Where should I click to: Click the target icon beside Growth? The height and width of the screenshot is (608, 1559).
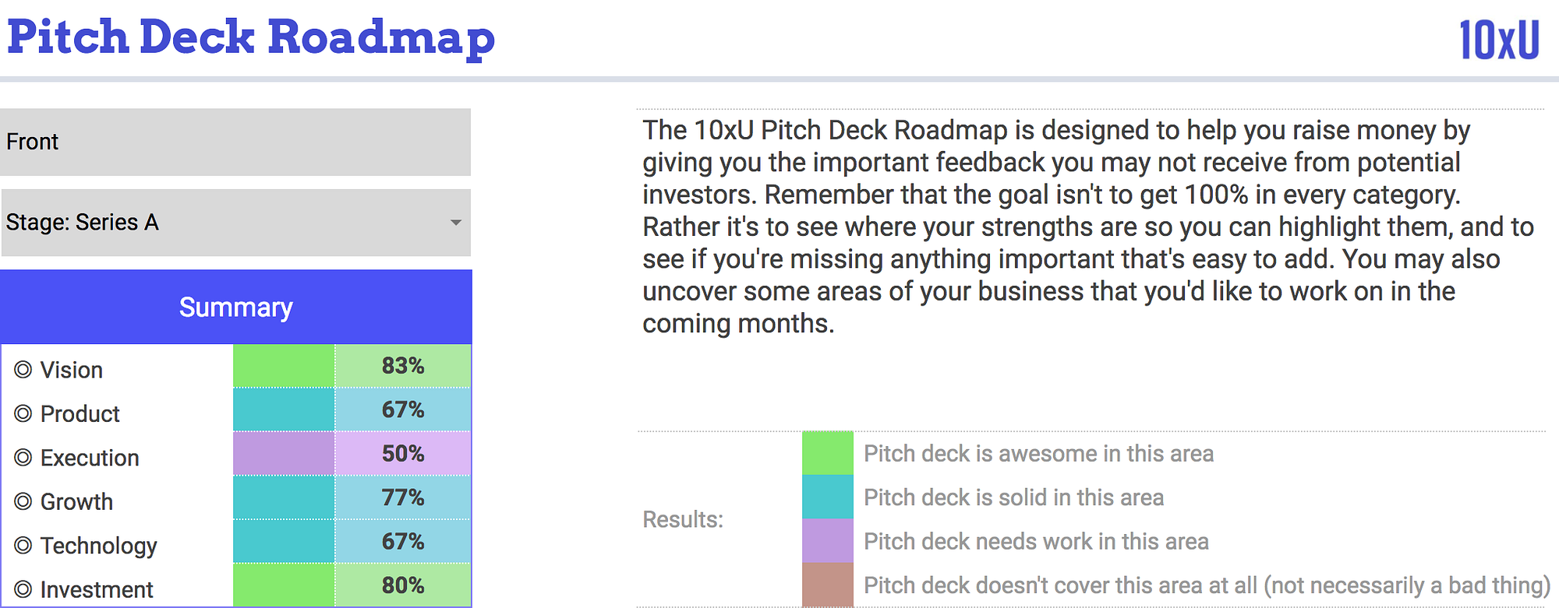pyautogui.click(x=23, y=501)
